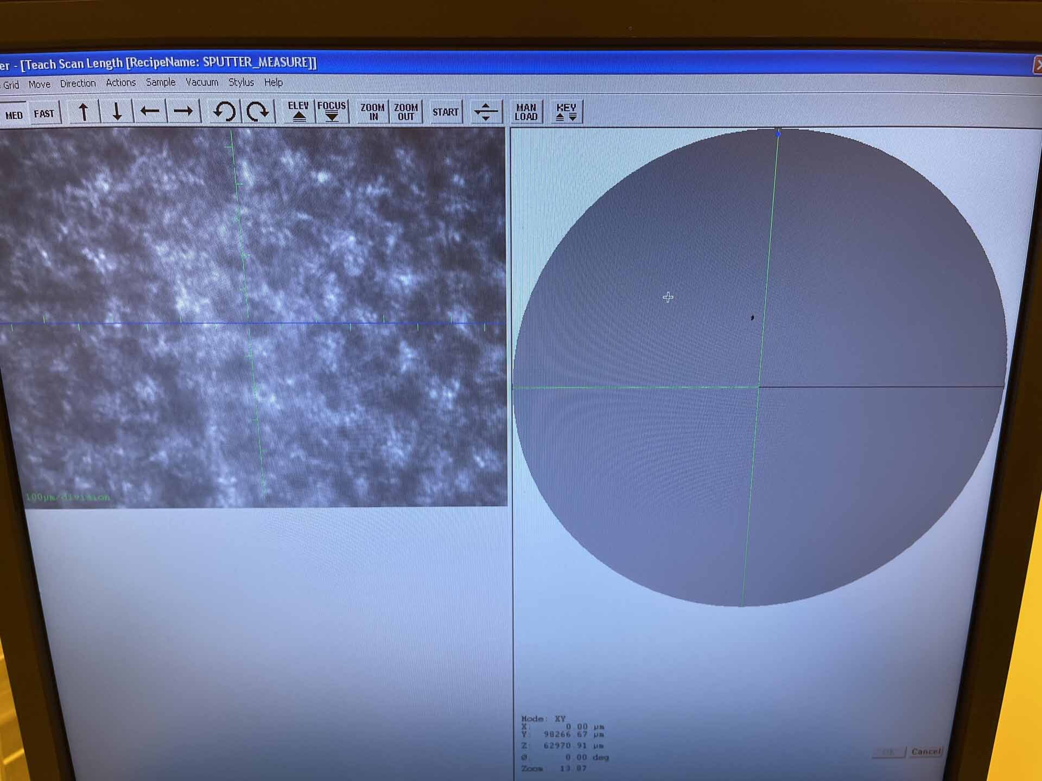The height and width of the screenshot is (781, 1042).
Task: Move stage up with up arrow
Action: (x=84, y=112)
